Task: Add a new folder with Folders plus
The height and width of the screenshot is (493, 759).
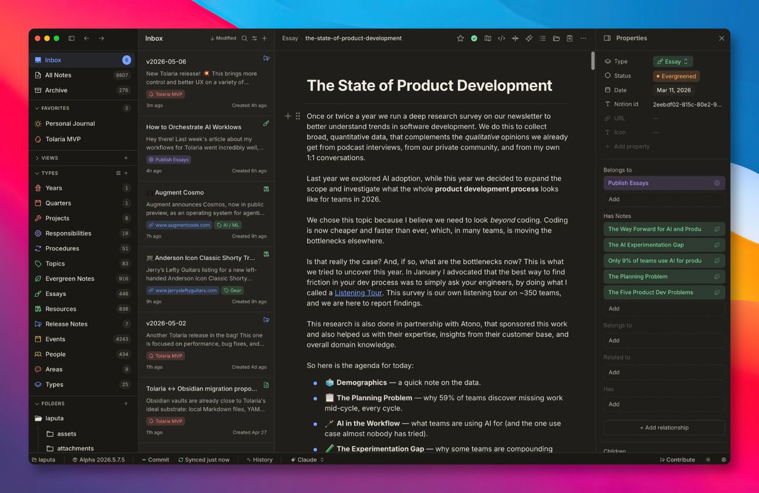Action: pyautogui.click(x=126, y=403)
